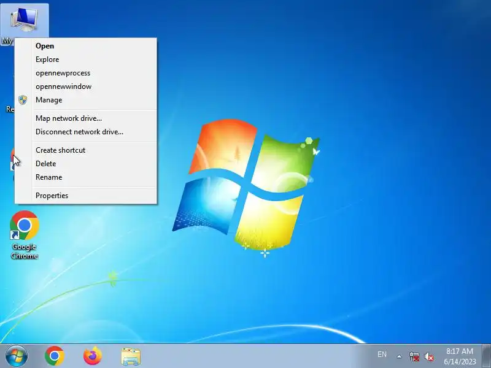Click Create shortcut in the menu
Image resolution: width=491 pixels, height=368 pixels.
[86, 150]
